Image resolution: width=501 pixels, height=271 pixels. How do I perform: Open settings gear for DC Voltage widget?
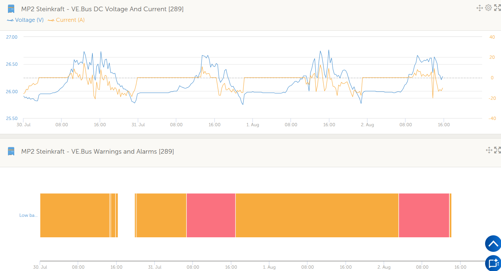pyautogui.click(x=488, y=8)
